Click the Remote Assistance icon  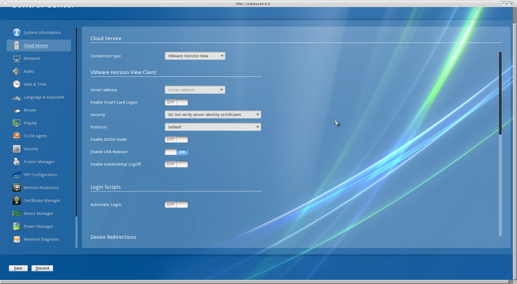17,188
